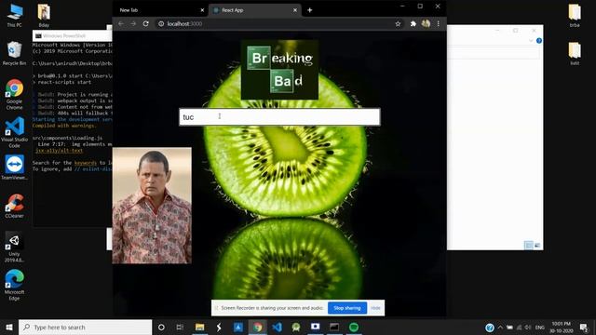This screenshot has width=596, height=335.
Task: Open Chrome extensions puzzle icon
Action: tap(413, 23)
